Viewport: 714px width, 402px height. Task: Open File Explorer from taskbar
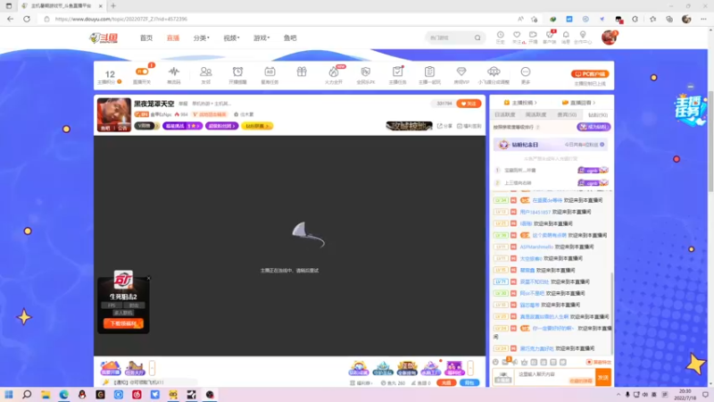(46, 394)
